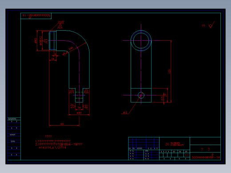This screenshot has width=231, height=173.
Task: Select the vertical ø40 dimension beside M36X2
Action: (36, 41)
